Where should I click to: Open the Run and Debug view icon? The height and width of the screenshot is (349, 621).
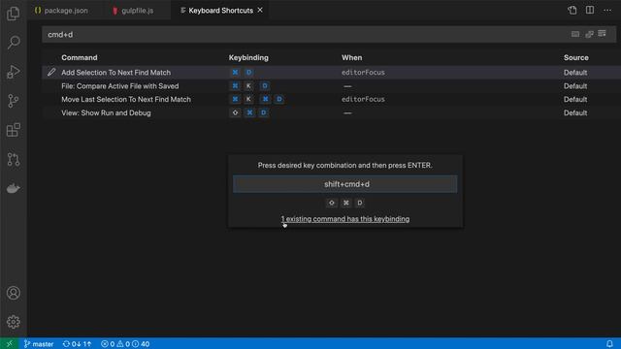pyautogui.click(x=13, y=72)
